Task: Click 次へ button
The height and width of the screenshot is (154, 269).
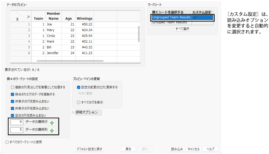Action: click(x=144, y=149)
